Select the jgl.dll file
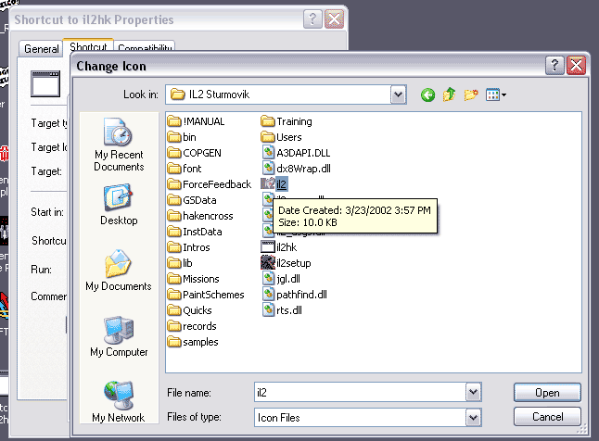Screen dimensions: 599x441 click(281, 279)
